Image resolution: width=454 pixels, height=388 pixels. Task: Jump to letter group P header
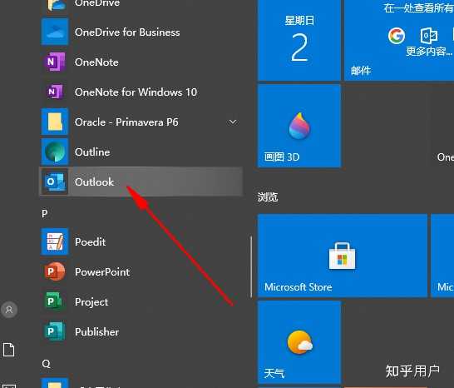[45, 213]
